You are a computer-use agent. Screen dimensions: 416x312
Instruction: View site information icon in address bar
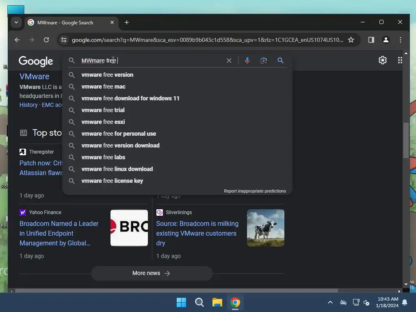coord(64,40)
